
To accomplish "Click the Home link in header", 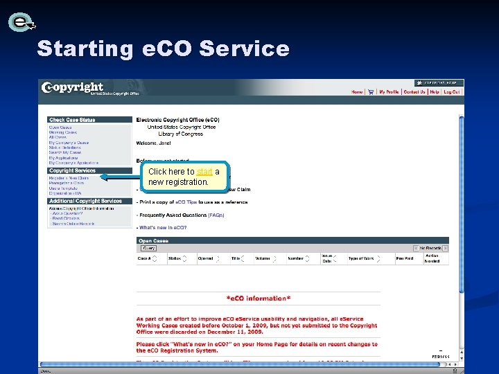I will click(357, 92).
